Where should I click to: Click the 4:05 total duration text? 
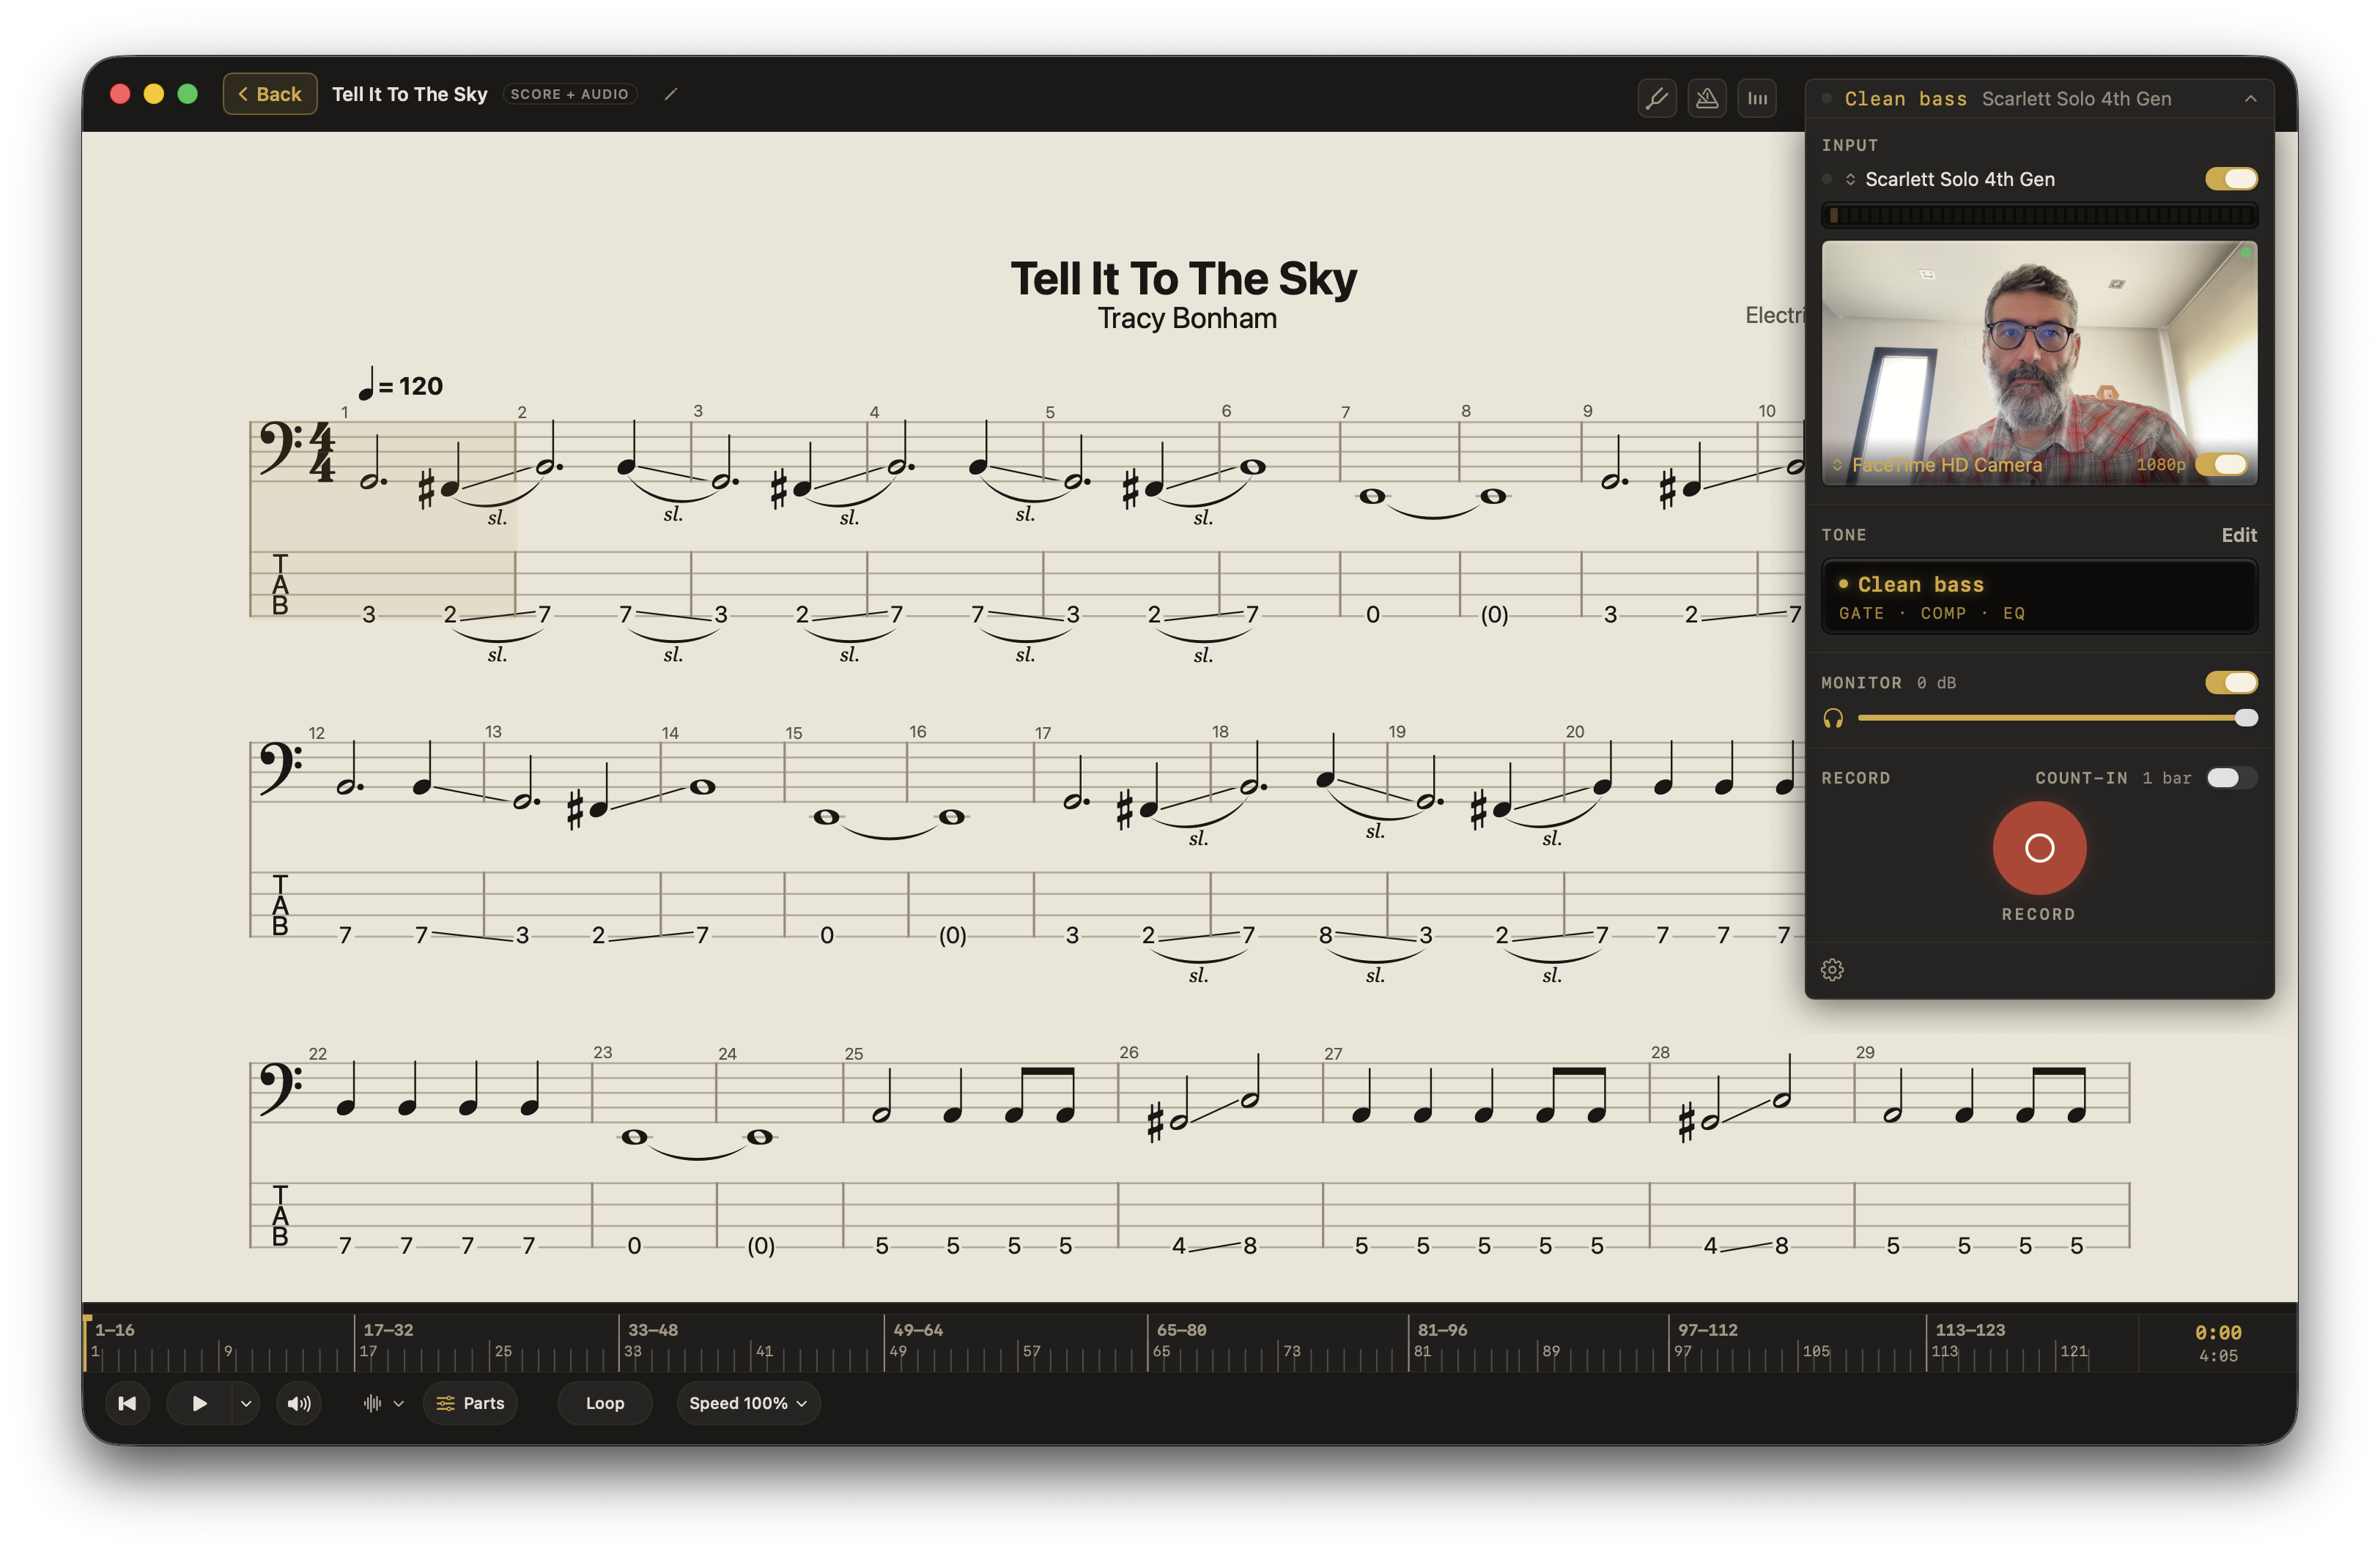2217,1356
